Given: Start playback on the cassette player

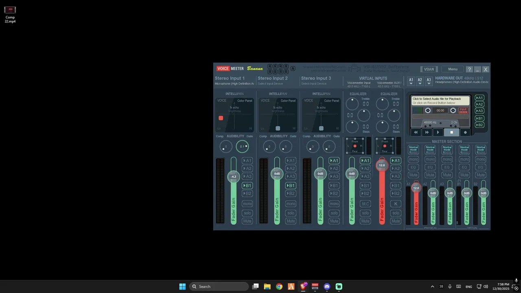Looking at the screenshot, I should pyautogui.click(x=438, y=132).
